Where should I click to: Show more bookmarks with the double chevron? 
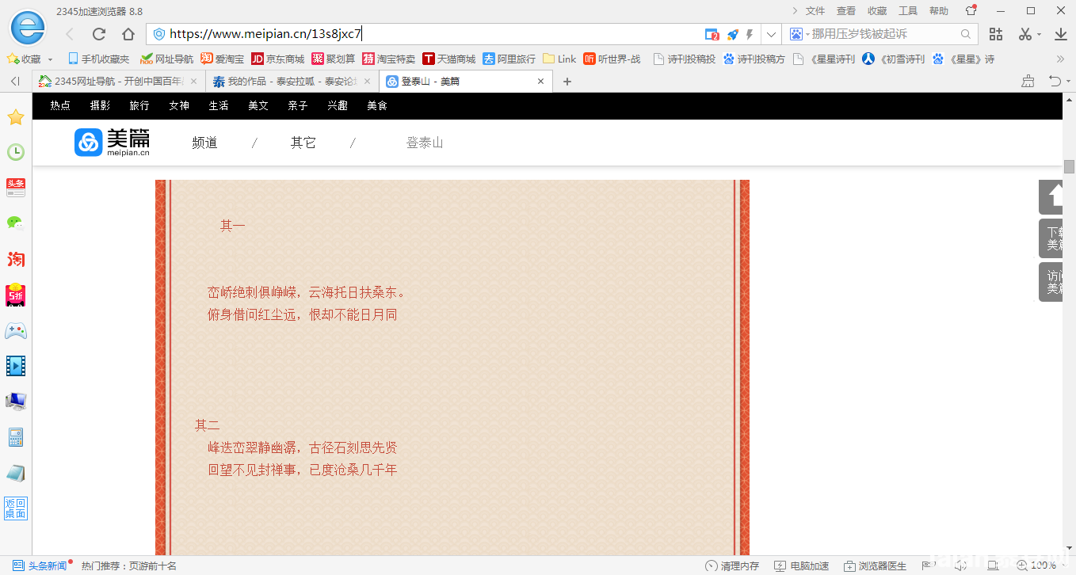click(1061, 59)
